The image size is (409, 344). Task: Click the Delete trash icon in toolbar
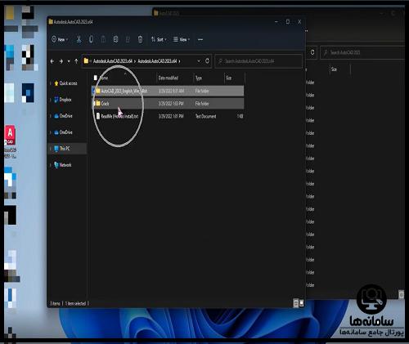(140, 39)
